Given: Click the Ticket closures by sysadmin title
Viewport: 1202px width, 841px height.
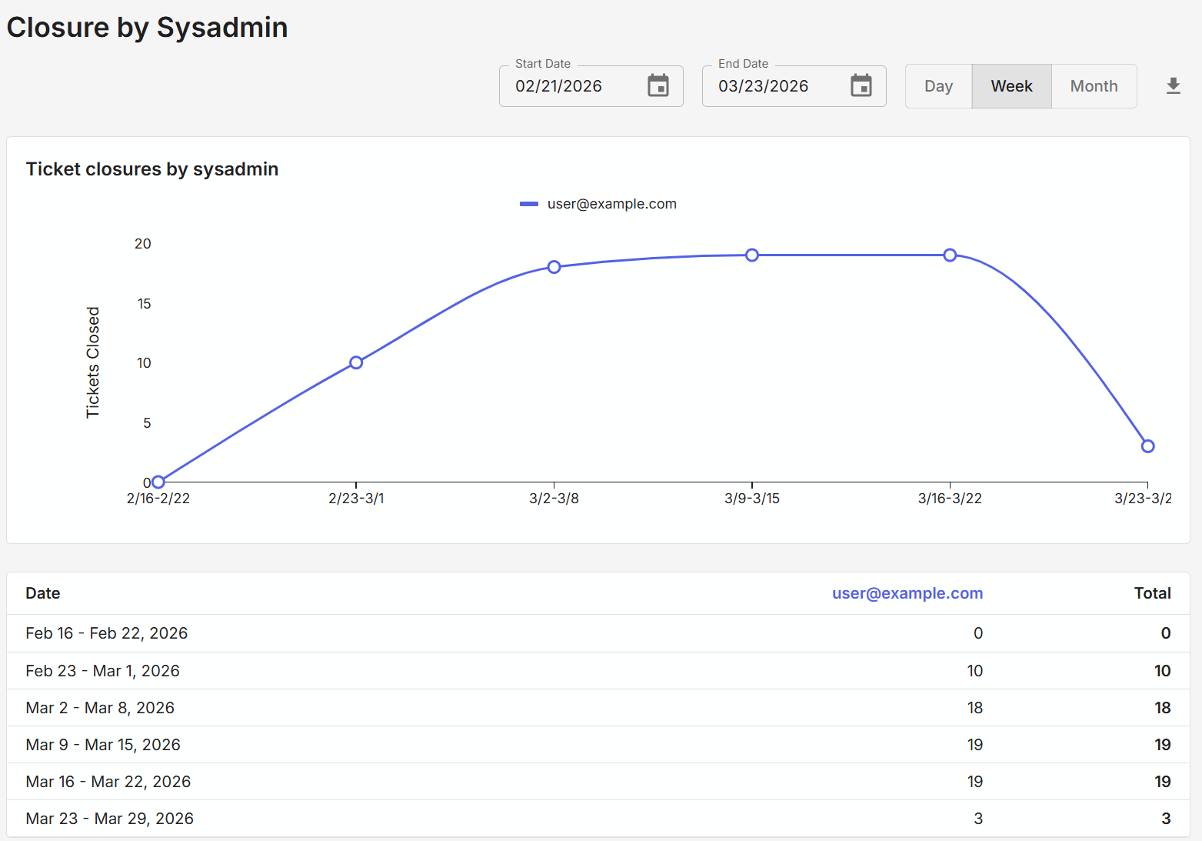Looking at the screenshot, I should click(152, 169).
